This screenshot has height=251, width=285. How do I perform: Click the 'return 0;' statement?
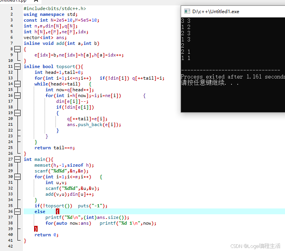[47, 235]
